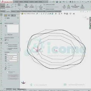
Task: Open the FeatureManager tree tab
Action: 6,15
